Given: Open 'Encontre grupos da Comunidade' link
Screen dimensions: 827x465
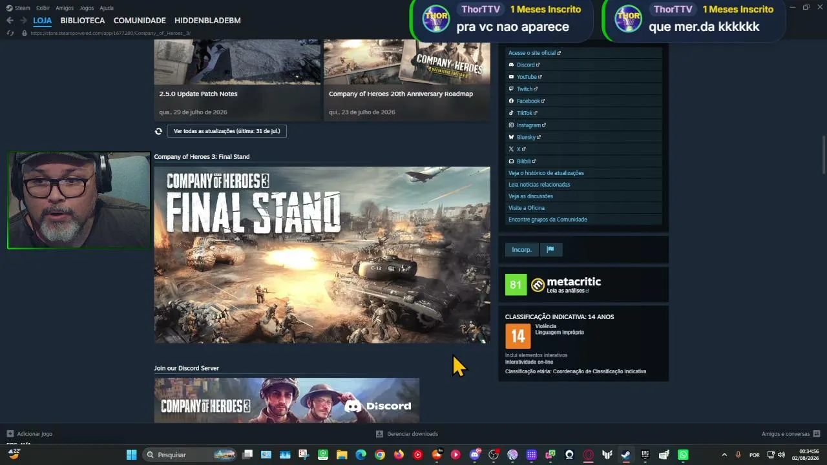Looking at the screenshot, I should pyautogui.click(x=548, y=220).
